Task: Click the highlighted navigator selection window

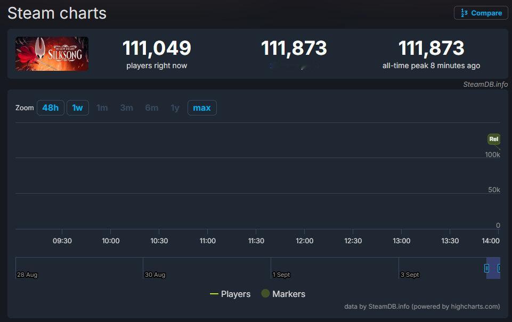Action: [x=493, y=268]
